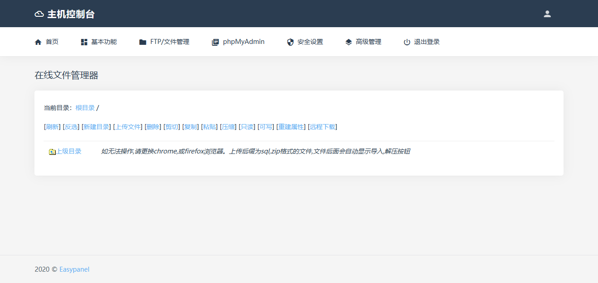Refresh the file list with 刷新
598x283 pixels.
(52, 127)
